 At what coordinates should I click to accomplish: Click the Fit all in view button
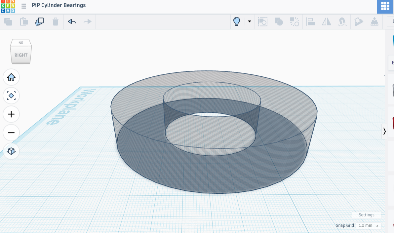(11, 96)
